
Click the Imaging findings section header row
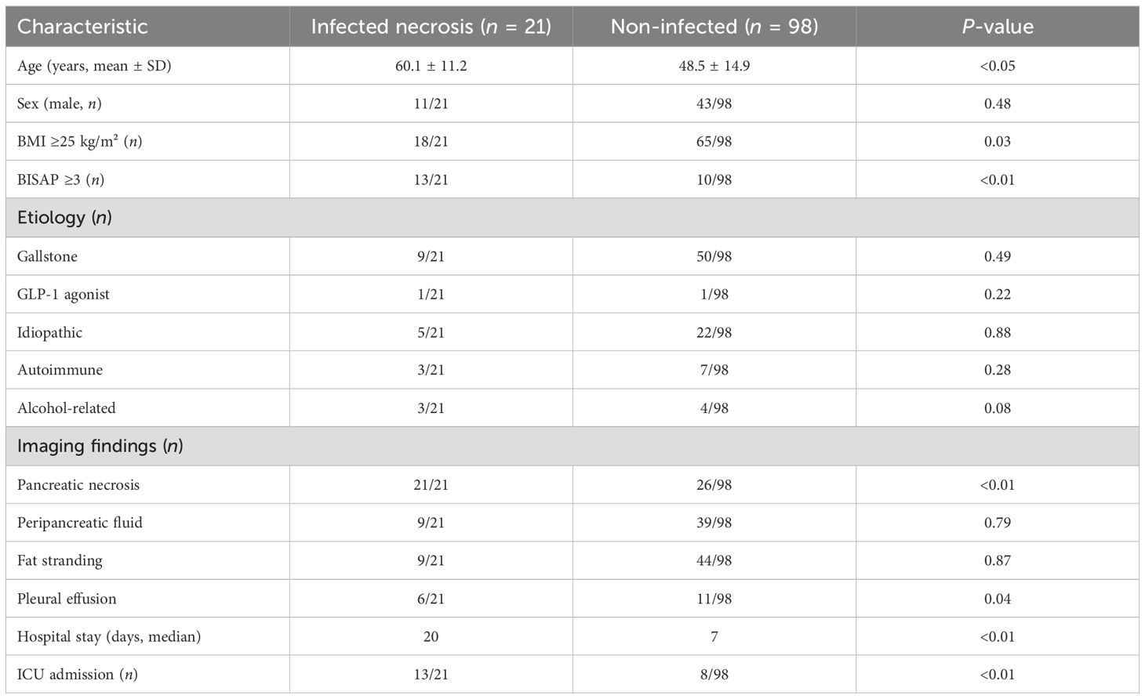100,446
